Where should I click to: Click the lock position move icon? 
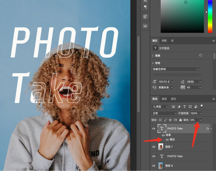click(170, 120)
